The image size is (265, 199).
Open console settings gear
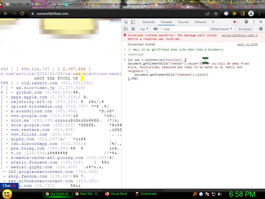261,29
